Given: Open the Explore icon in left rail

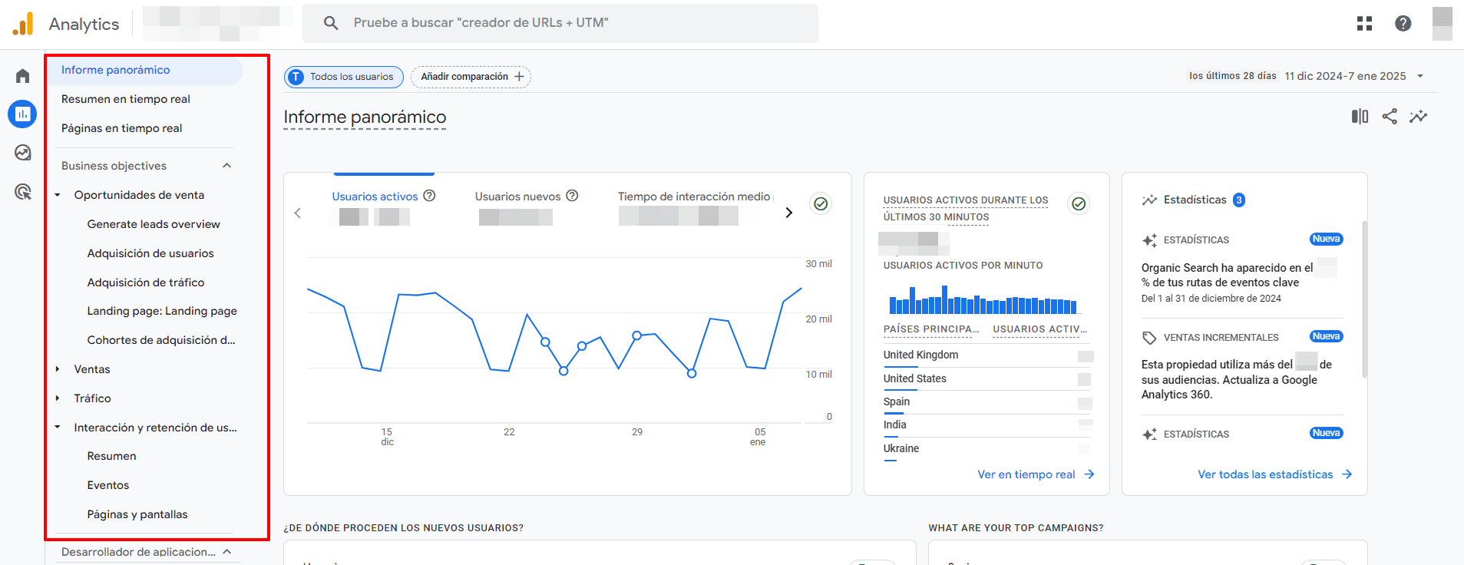Looking at the screenshot, I should coord(23,153).
